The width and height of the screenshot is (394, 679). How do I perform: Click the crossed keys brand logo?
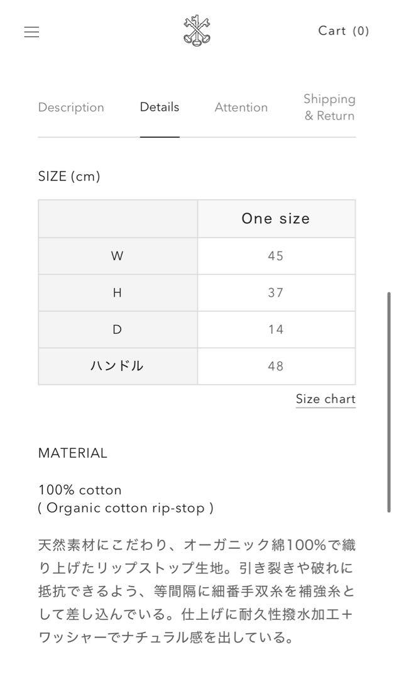tap(197, 31)
